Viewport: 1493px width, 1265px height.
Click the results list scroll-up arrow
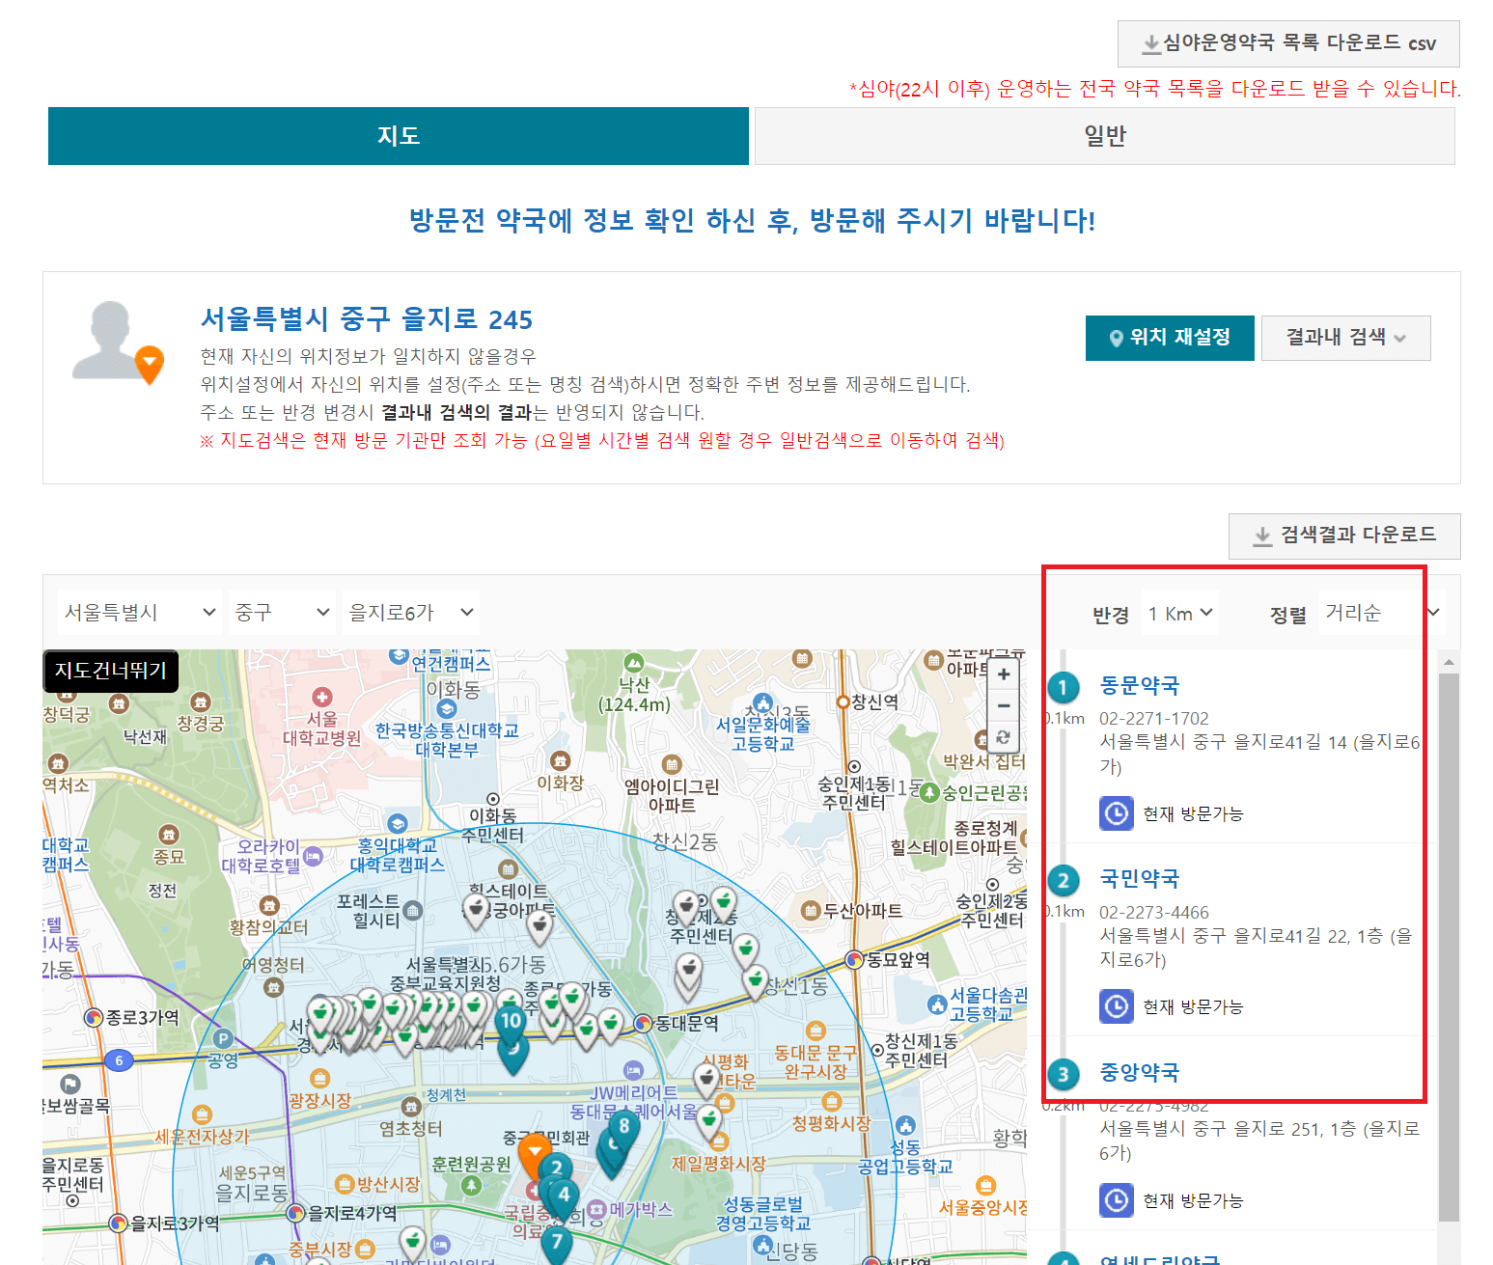(1449, 662)
